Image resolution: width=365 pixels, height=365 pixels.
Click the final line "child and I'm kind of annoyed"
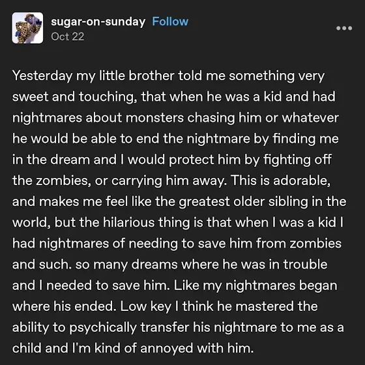coord(133,348)
